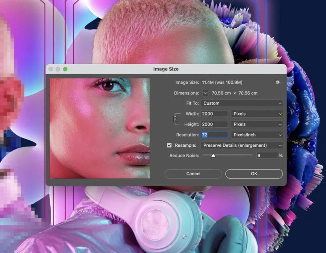Click the face preview thumbnail
Screen dimensions: 326x253
coord(100,128)
